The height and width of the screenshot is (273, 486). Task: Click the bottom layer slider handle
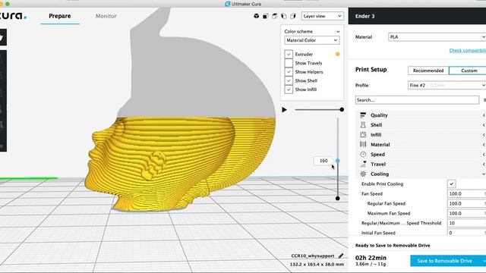(337, 198)
